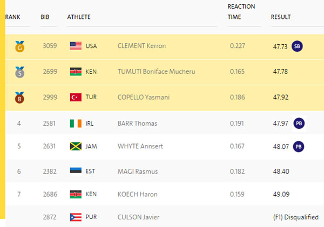Click the RESULT column header
This screenshot has height=227, width=324.
click(281, 17)
